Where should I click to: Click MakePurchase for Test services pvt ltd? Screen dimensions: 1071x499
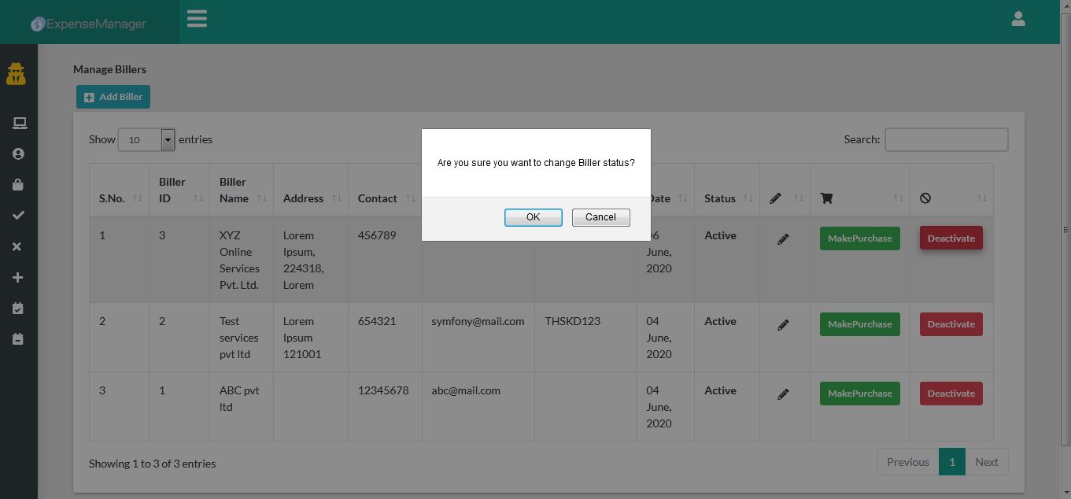(x=859, y=323)
